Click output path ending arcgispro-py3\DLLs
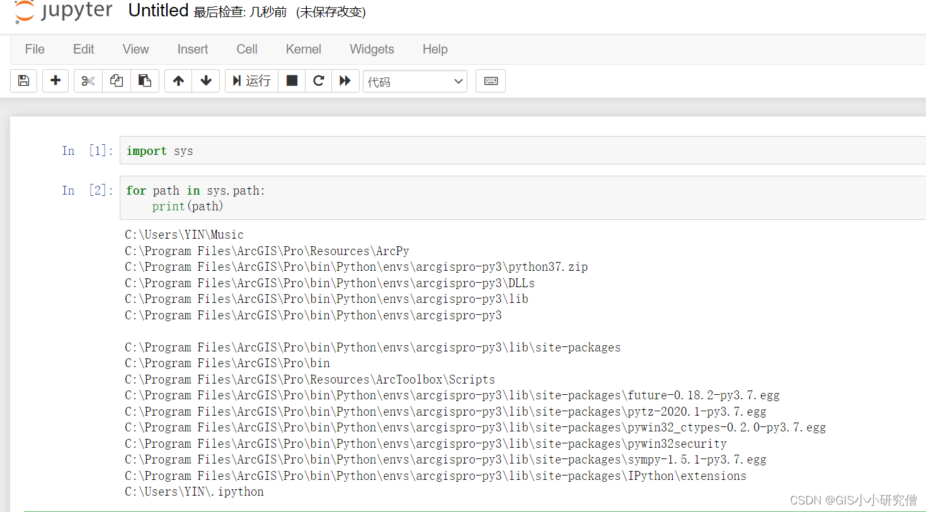Image resolution: width=926 pixels, height=512 pixels. tap(329, 283)
